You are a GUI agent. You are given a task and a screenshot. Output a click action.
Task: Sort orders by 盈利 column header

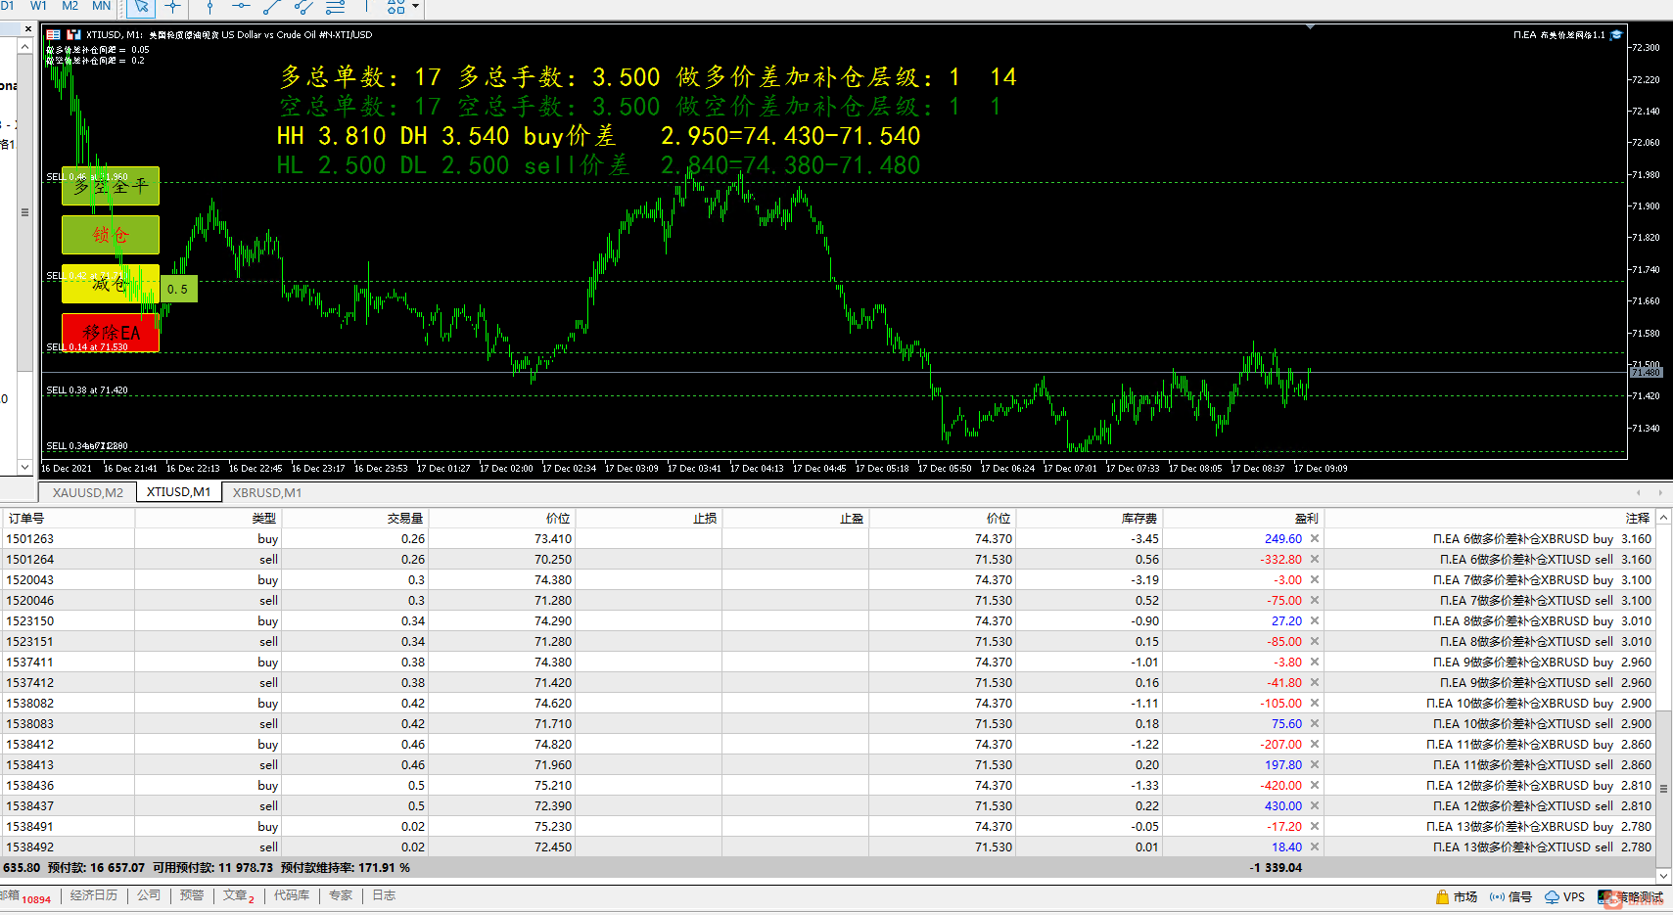pos(1306,518)
